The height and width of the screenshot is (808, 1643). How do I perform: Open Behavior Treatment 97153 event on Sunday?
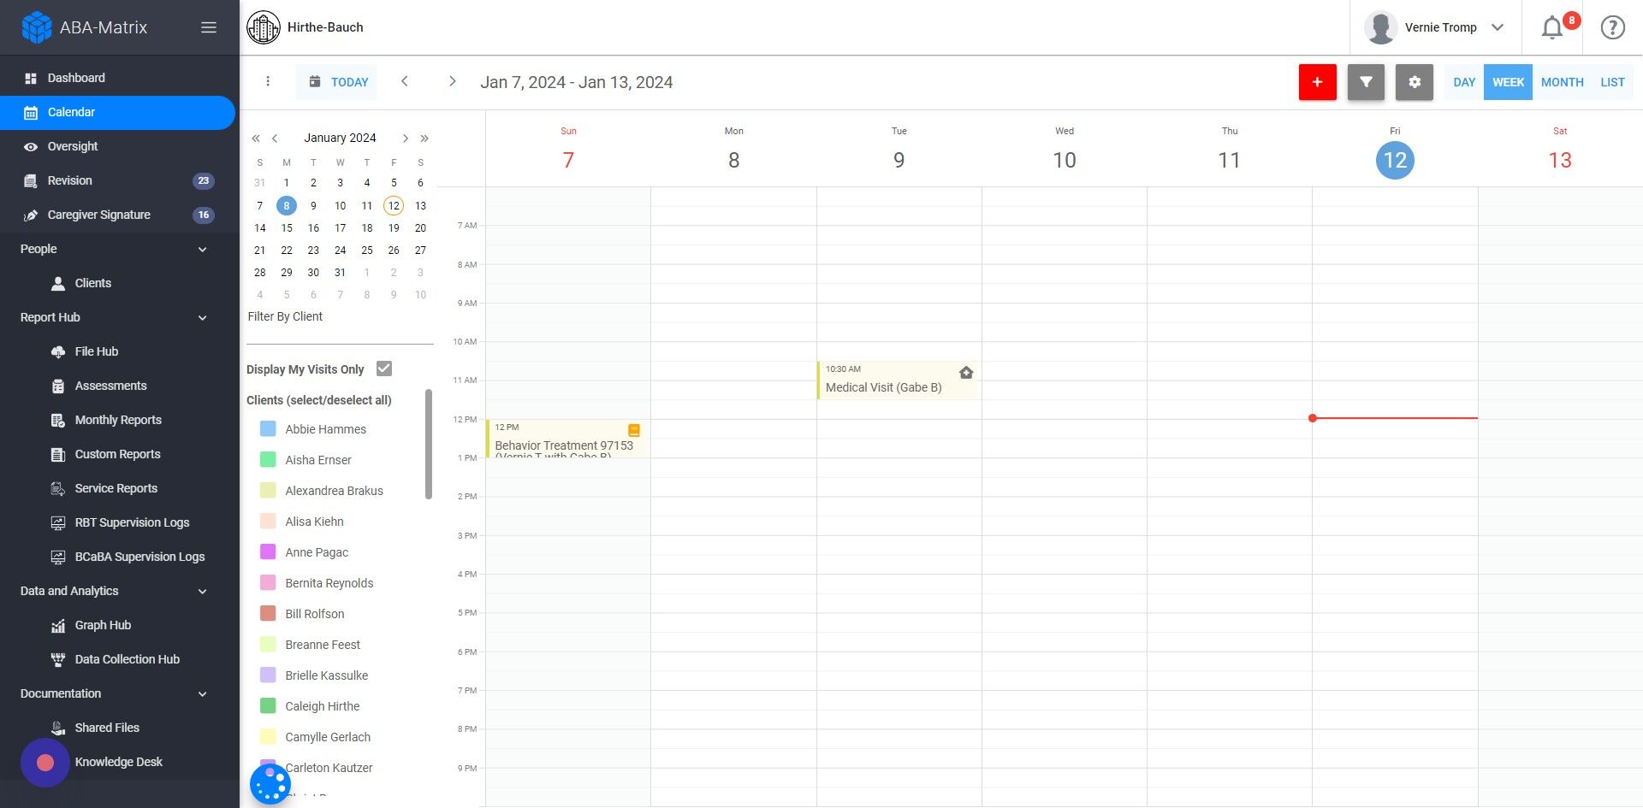pyautogui.click(x=566, y=439)
